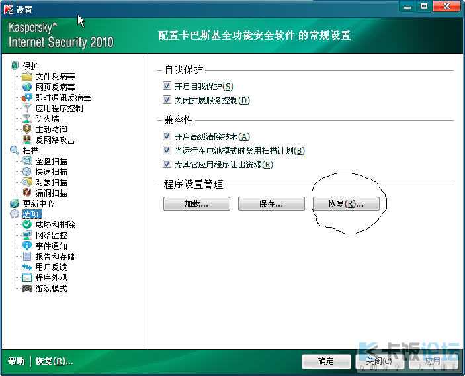Select the 对象扫描 tree item

(x=52, y=182)
